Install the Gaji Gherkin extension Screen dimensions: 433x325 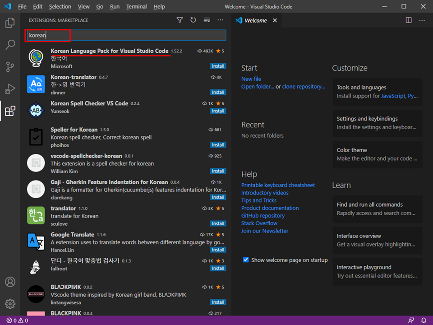[218, 197]
